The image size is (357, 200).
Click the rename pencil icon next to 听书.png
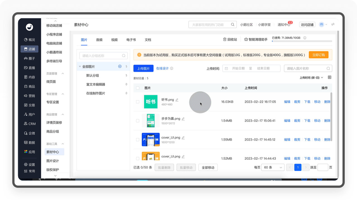[x=177, y=100]
